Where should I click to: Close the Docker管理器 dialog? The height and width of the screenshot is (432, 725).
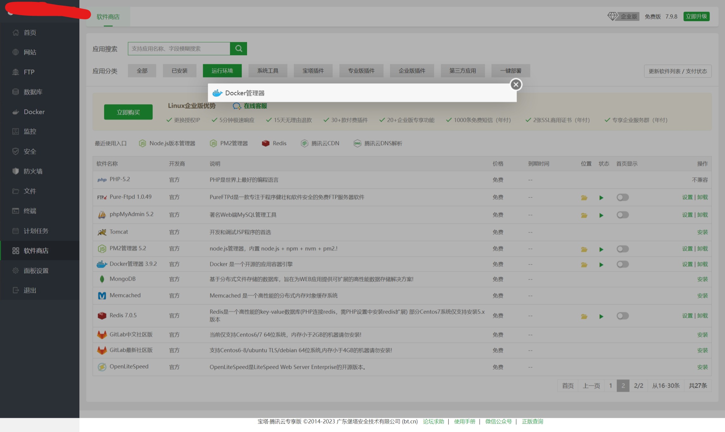[516, 84]
